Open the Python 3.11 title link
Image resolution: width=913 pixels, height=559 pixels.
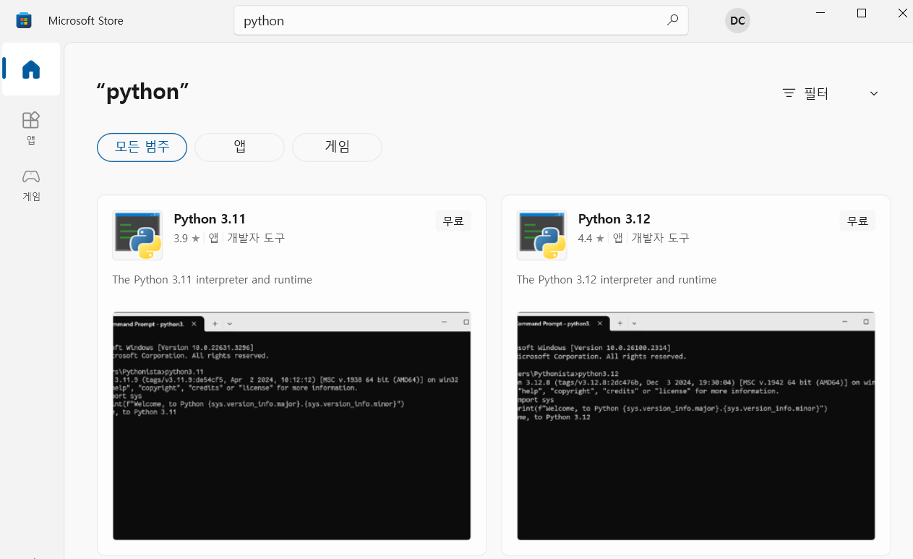(x=210, y=219)
